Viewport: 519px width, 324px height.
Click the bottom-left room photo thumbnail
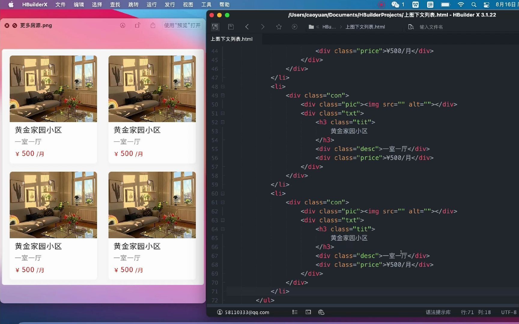(53, 205)
